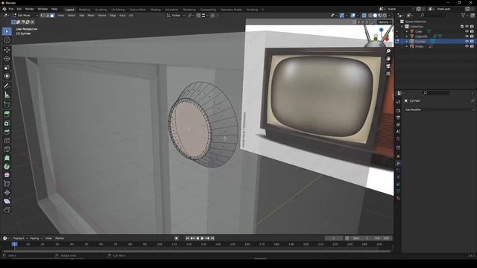Select the Select Box tool

point(7,31)
